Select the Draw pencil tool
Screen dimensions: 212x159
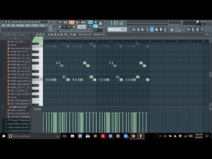pos(49,34)
